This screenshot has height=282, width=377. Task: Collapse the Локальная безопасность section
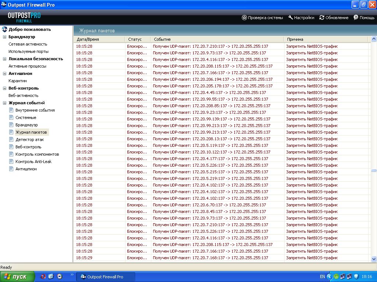(x=4, y=59)
